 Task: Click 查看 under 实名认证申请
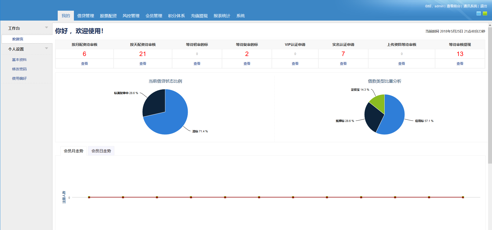343,64
